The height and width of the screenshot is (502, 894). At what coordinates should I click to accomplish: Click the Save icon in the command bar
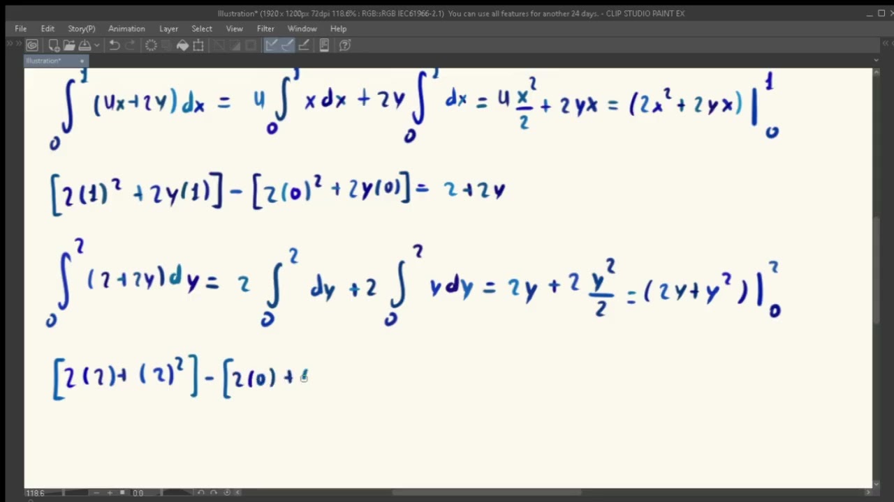(x=85, y=45)
